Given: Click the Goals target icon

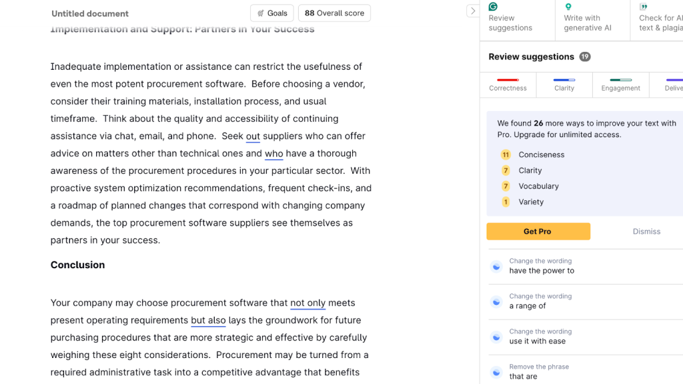Looking at the screenshot, I should tap(261, 13).
